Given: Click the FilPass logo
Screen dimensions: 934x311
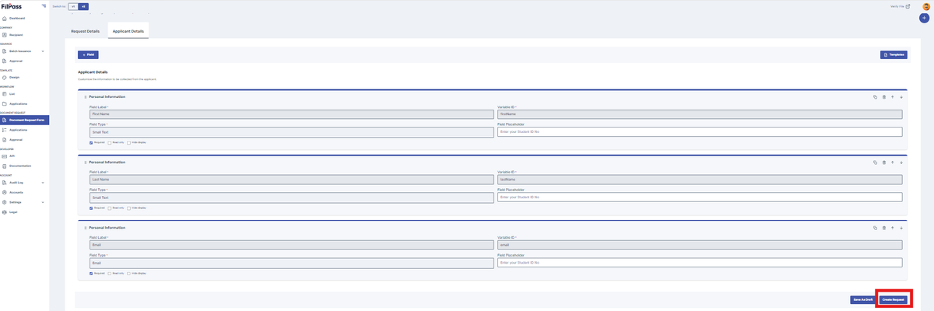Looking at the screenshot, I should [x=11, y=6].
